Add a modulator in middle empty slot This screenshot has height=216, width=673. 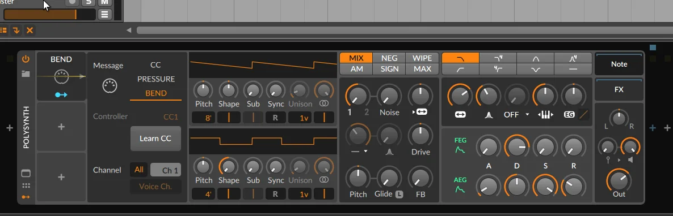point(61,127)
